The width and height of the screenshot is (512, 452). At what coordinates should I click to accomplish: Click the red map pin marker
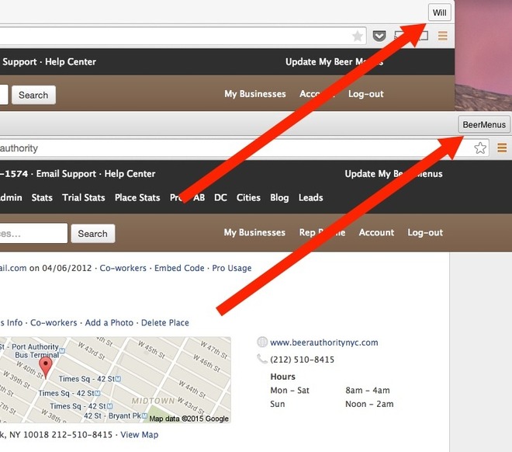coord(46,367)
